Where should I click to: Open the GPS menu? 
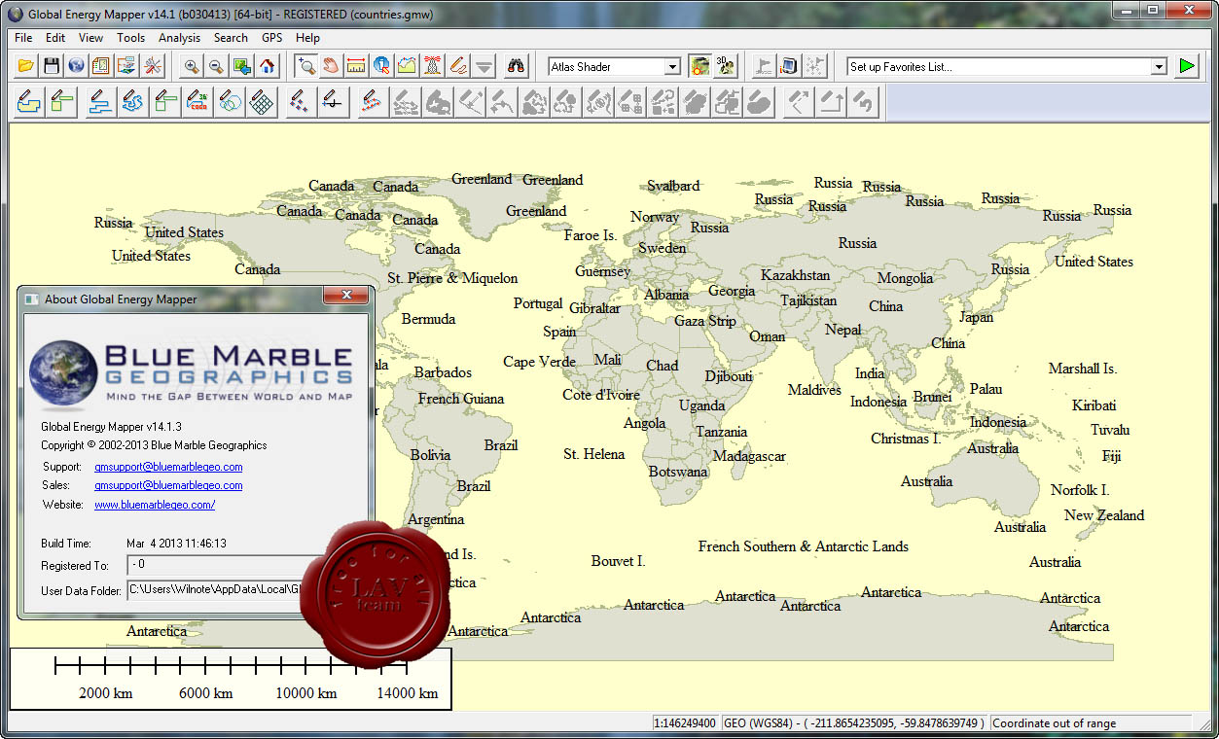271,38
